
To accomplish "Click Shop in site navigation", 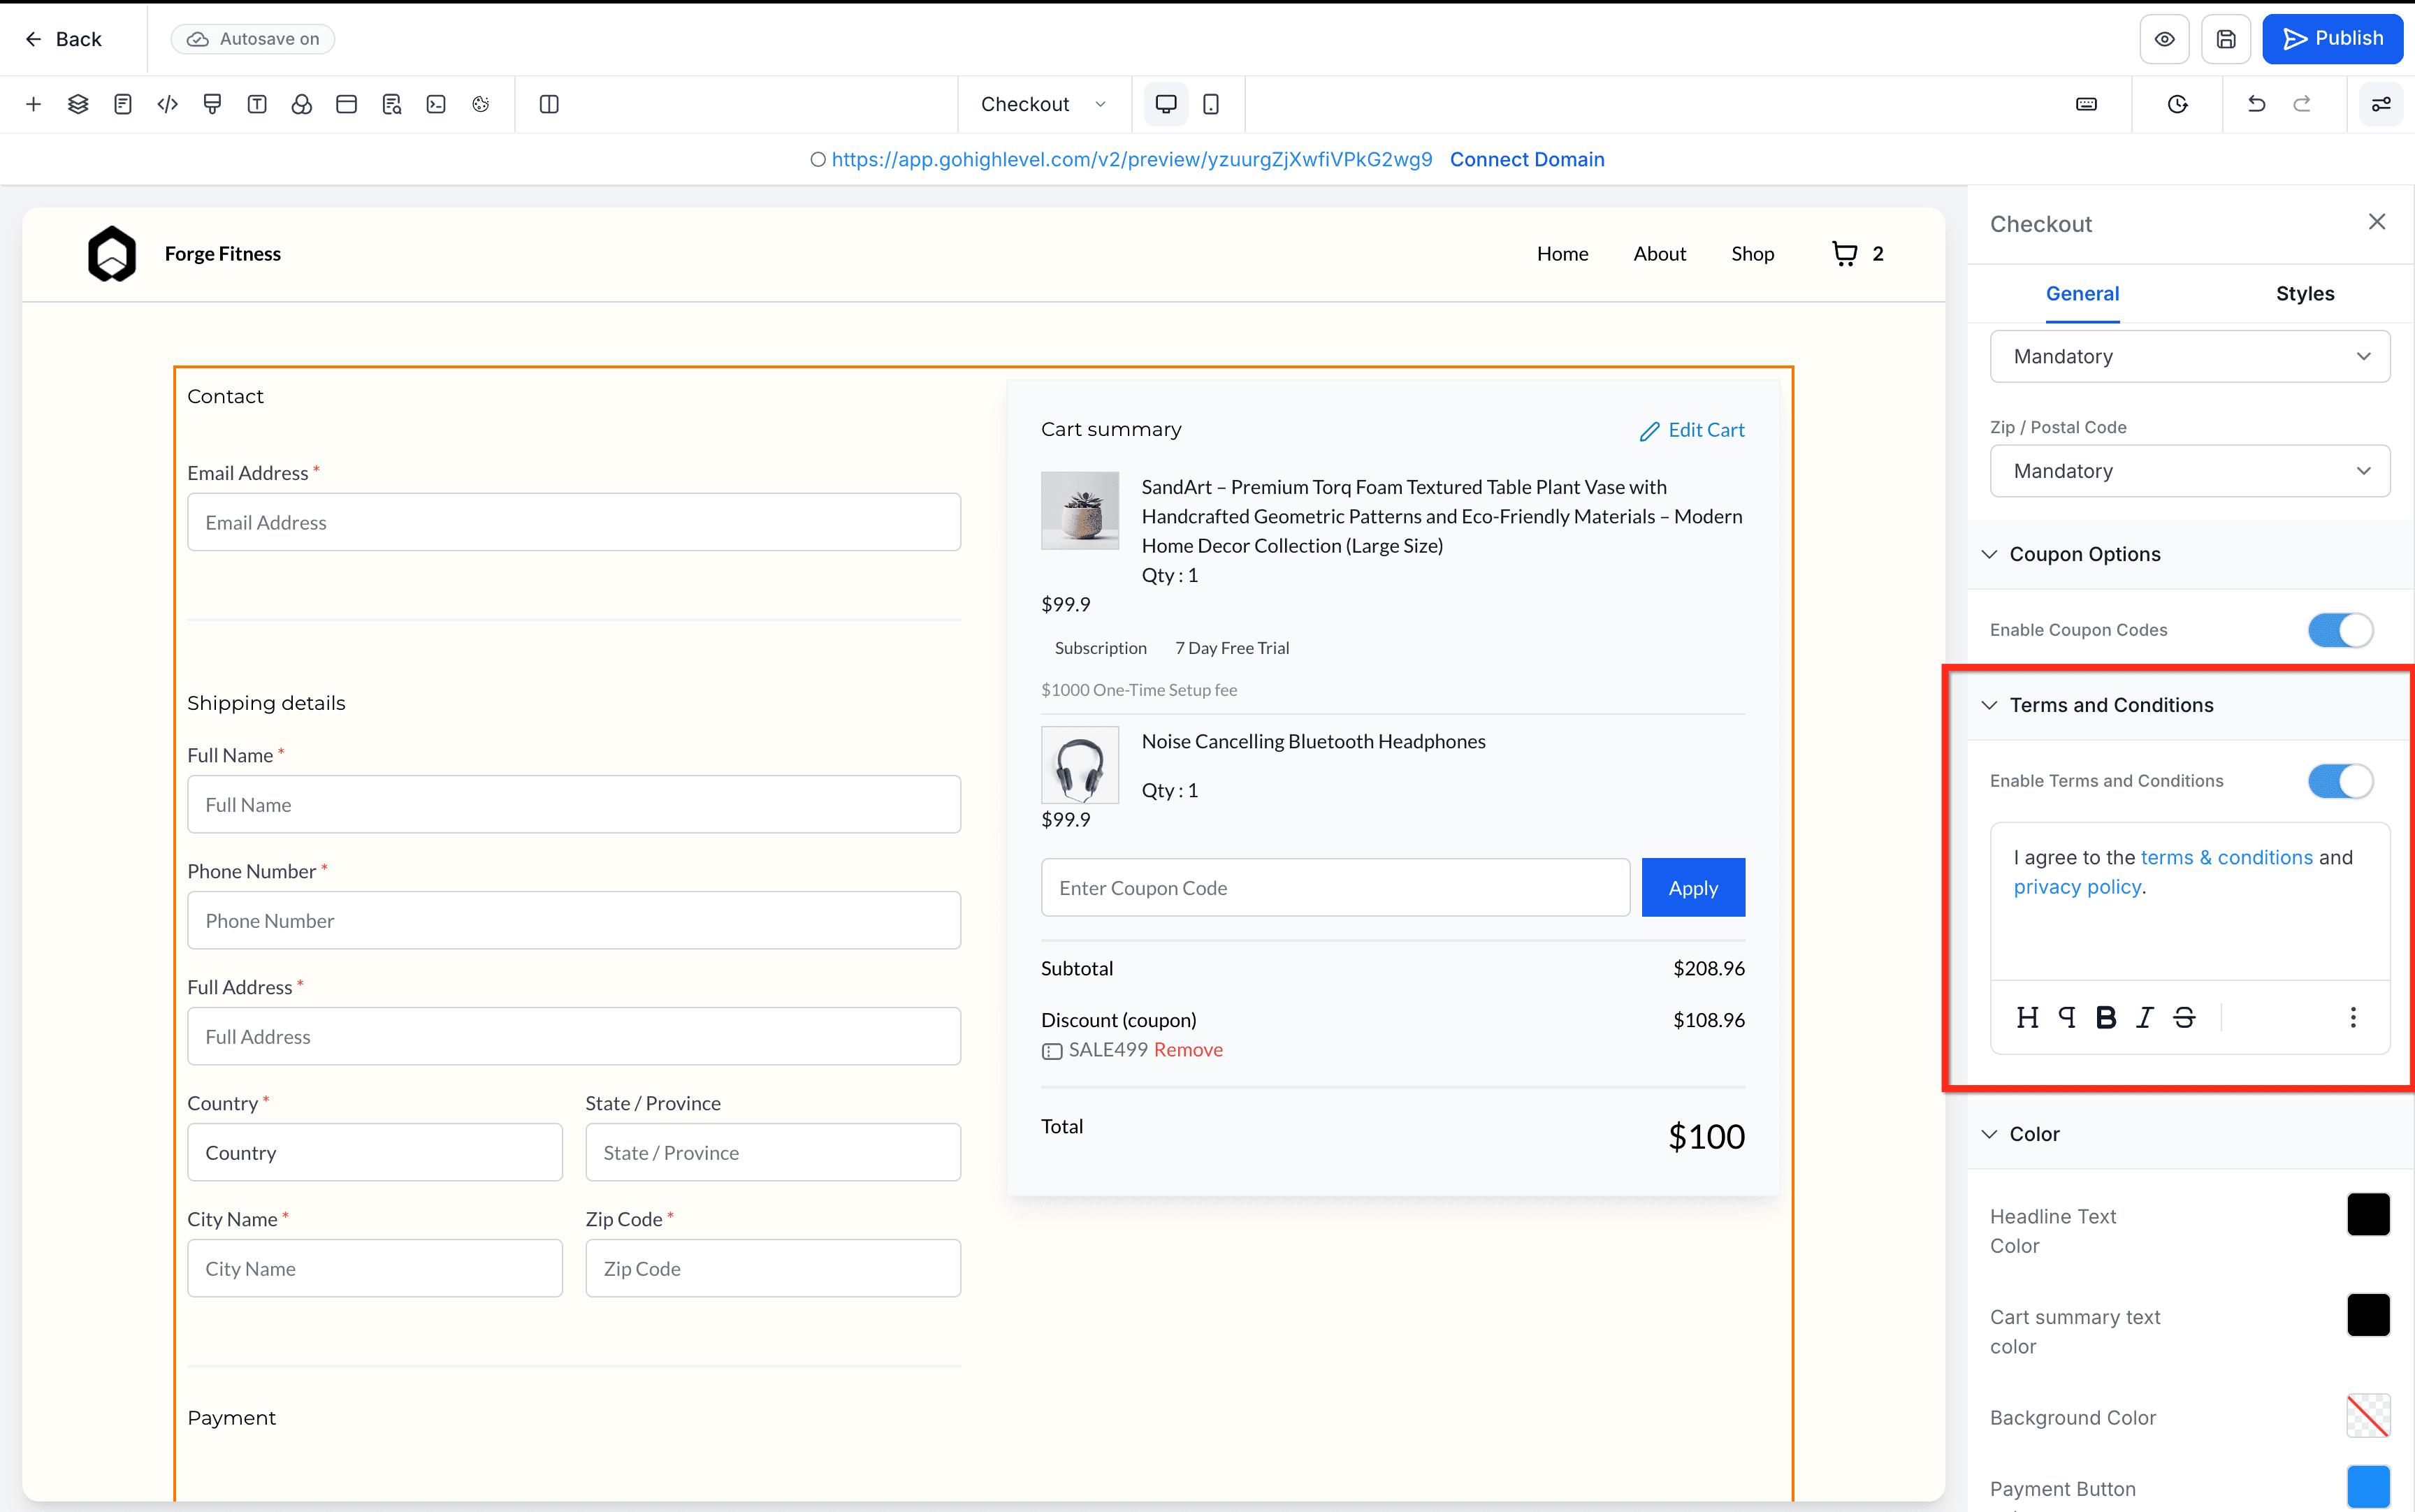I will pyautogui.click(x=1752, y=254).
